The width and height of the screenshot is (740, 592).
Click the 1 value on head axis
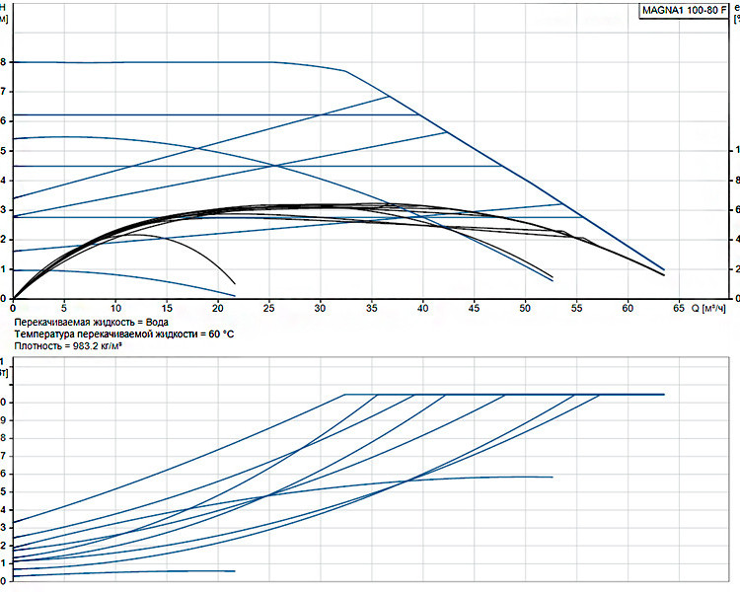coord(3,269)
